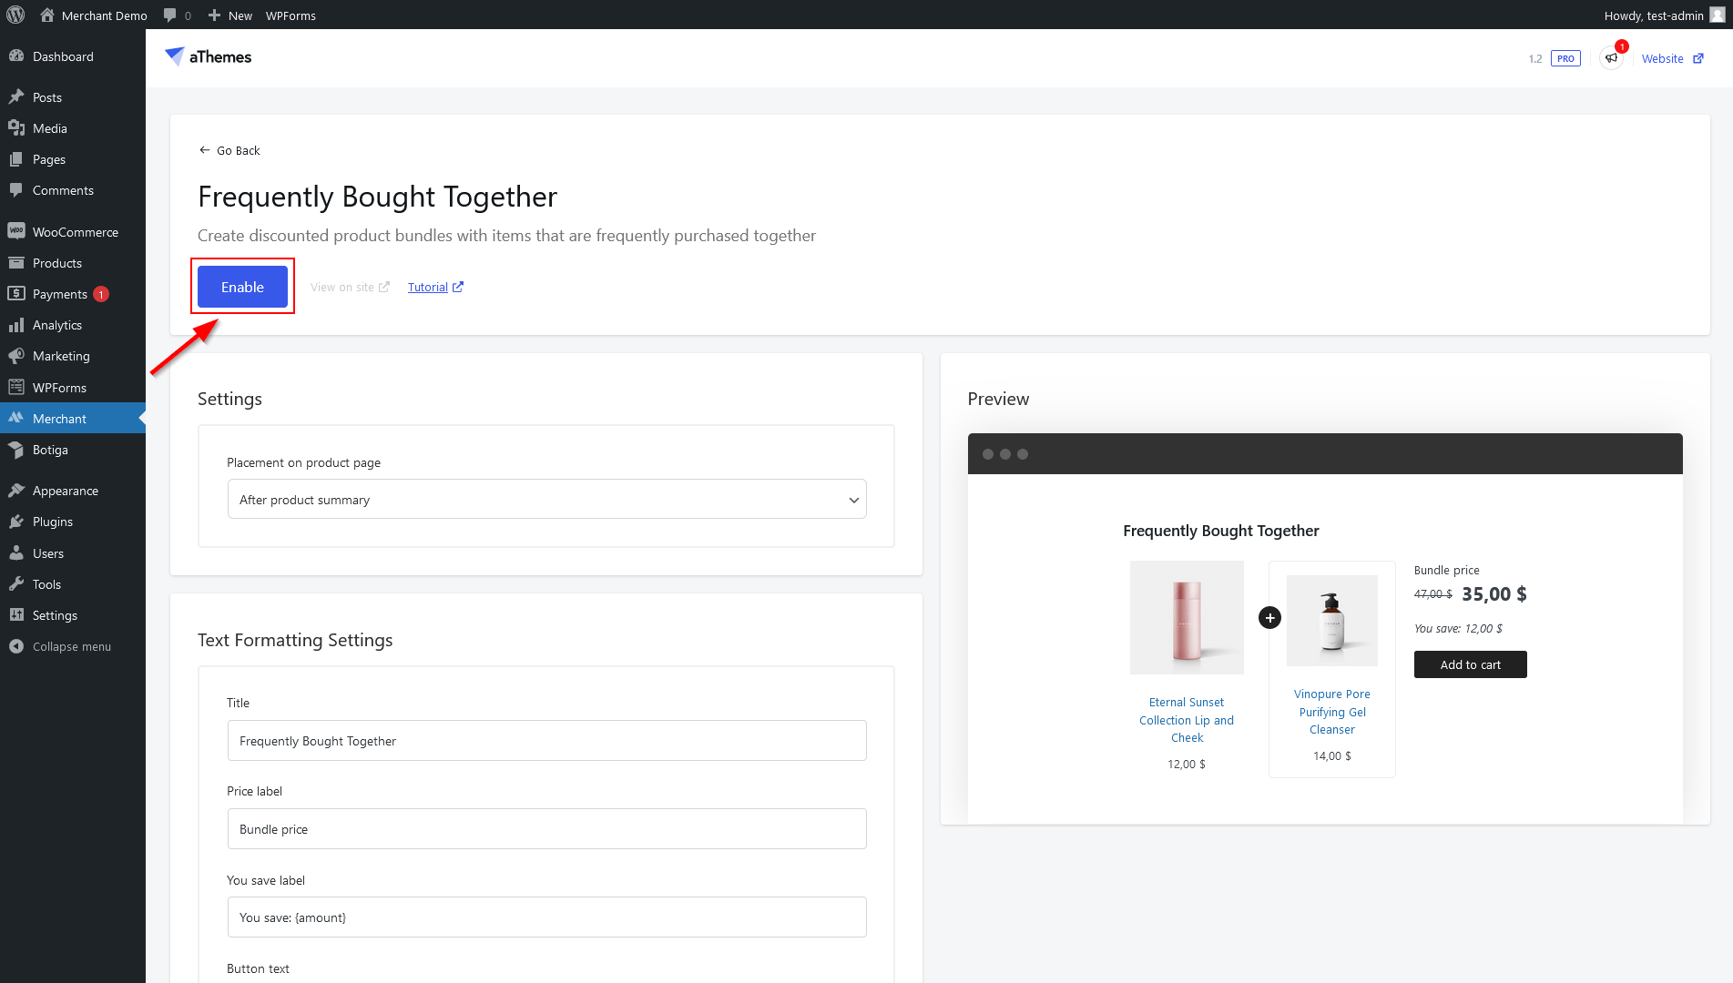Viewport: 1733px width, 983px height.
Task: Open the Products menu item
Action: pyautogui.click(x=57, y=263)
